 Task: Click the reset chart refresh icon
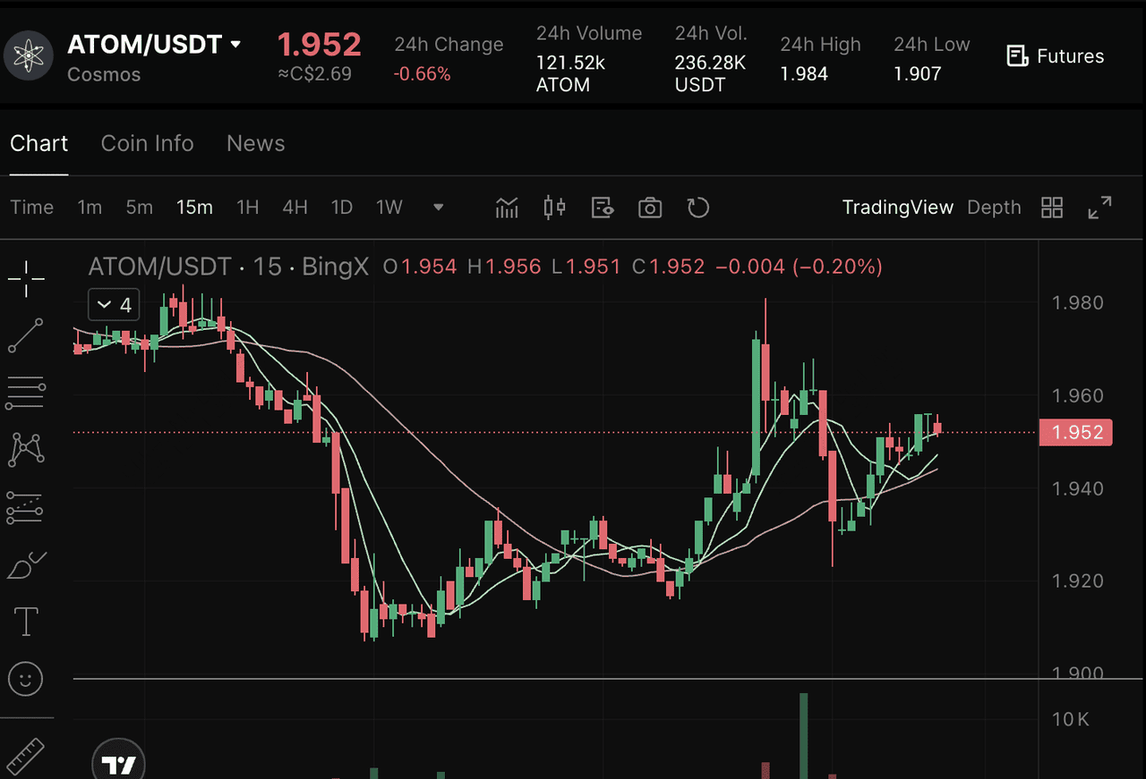pyautogui.click(x=697, y=207)
